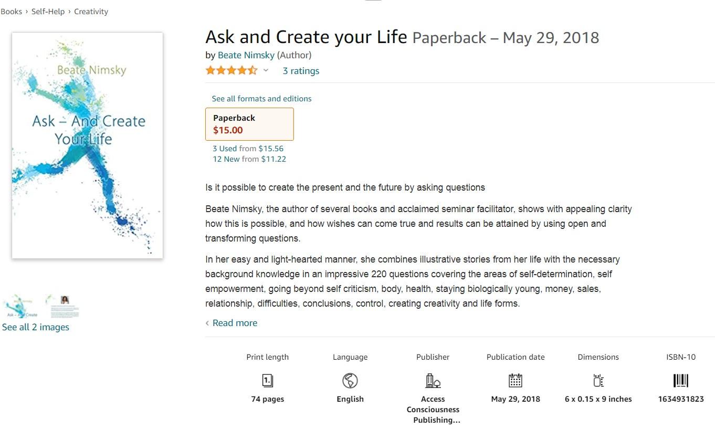This screenshot has width=715, height=429.
Task: Open author Beate Nimsky's page
Action: (246, 55)
